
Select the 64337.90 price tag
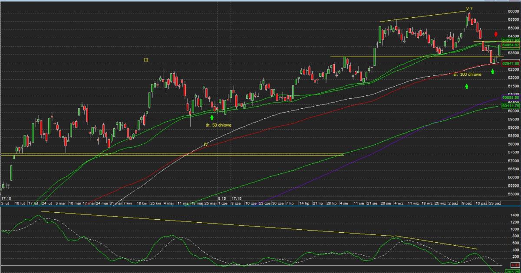pyautogui.click(x=511, y=40)
